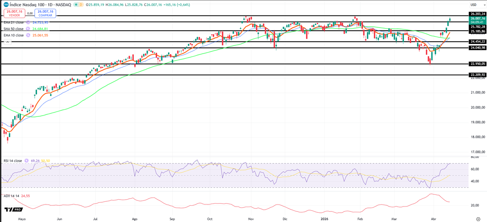Click the low price L25.828,76 value

[x=134, y=5]
